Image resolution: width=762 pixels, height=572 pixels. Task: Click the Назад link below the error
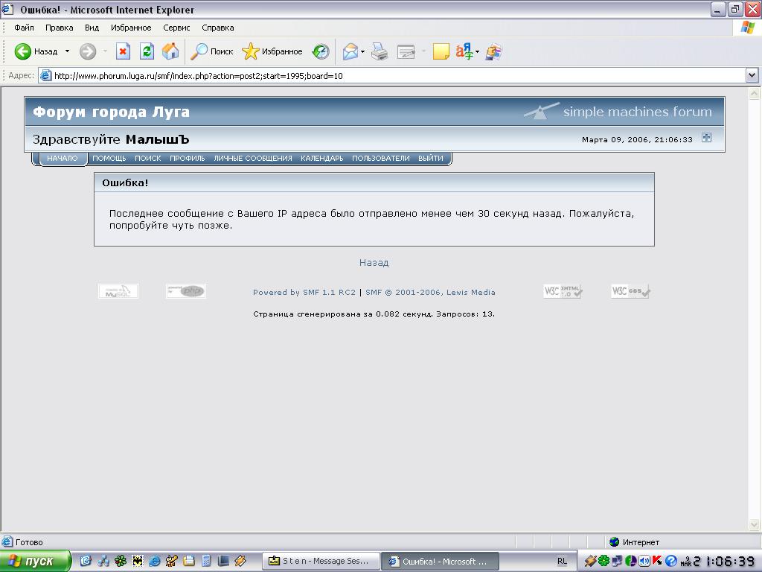(374, 262)
